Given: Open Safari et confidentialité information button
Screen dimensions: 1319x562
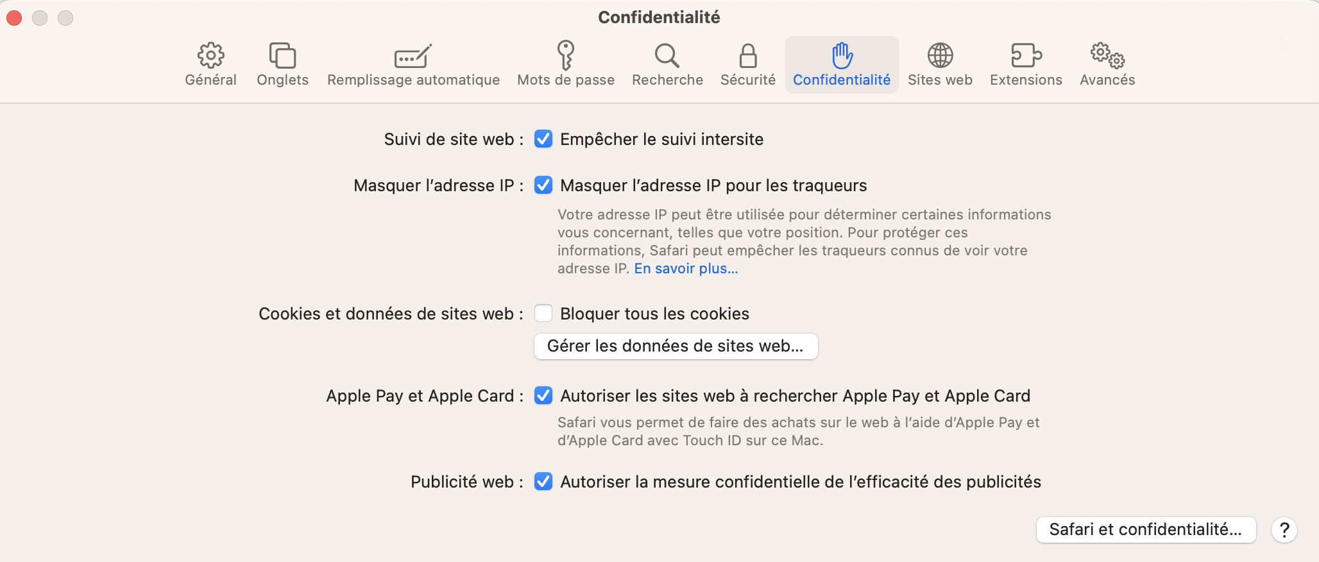Looking at the screenshot, I should coord(1146,530).
